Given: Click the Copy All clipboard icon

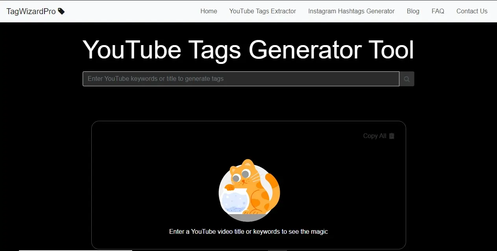Looking at the screenshot, I should (392, 136).
